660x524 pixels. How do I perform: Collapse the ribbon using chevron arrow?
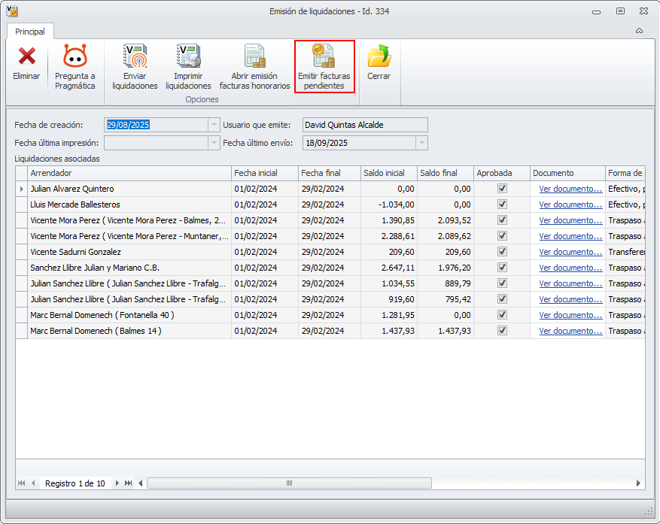tap(639, 31)
